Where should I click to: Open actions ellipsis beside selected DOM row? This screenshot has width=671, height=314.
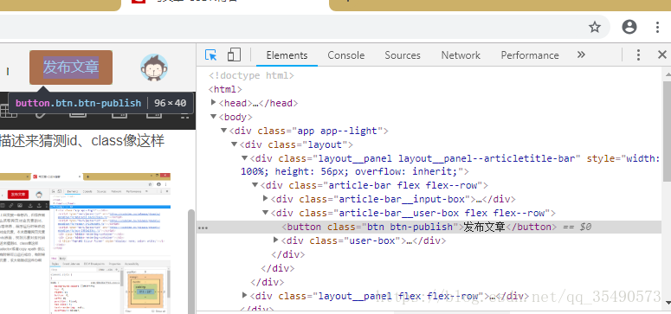point(203,227)
